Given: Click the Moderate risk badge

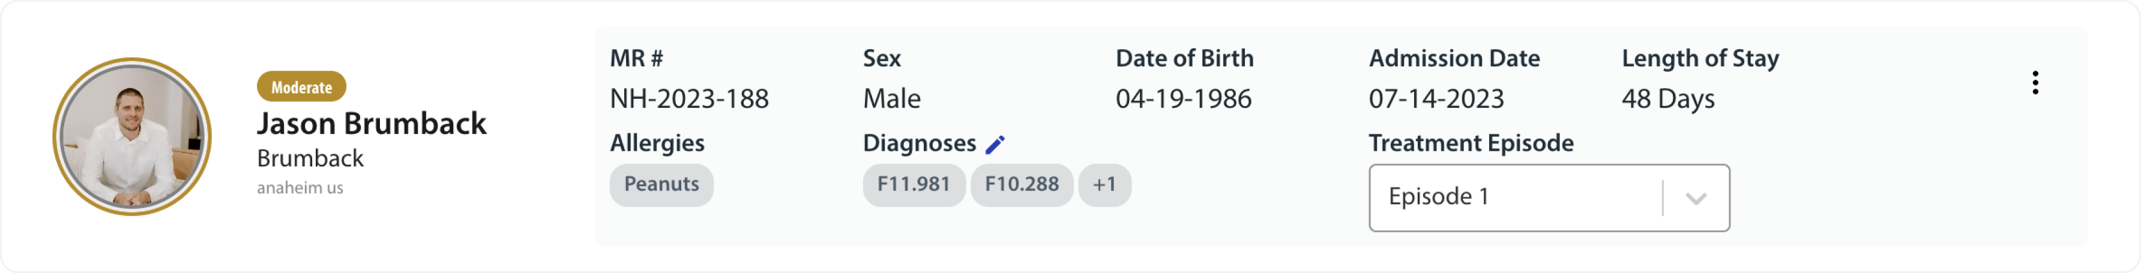Looking at the screenshot, I should tap(301, 87).
